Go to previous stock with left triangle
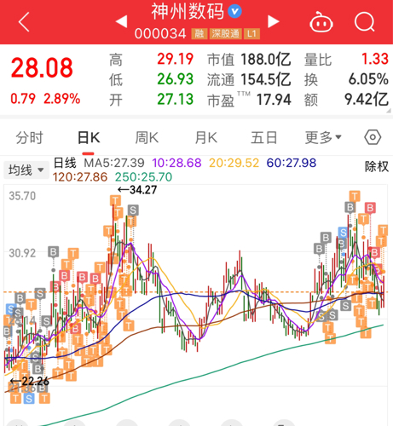Image resolution: width=393 pixels, height=426 pixels. (x=122, y=21)
